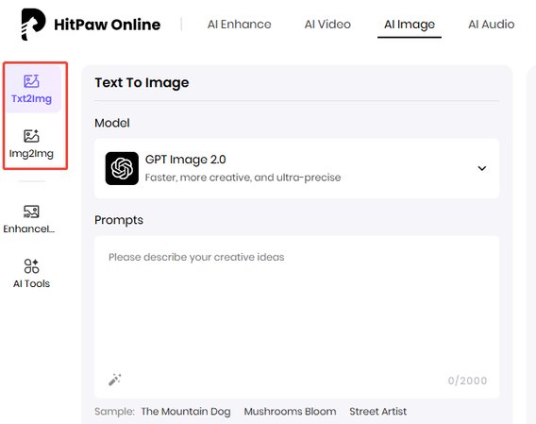536x424 pixels.
Task: Click the 0/2000 character counter
Action: coord(467,381)
